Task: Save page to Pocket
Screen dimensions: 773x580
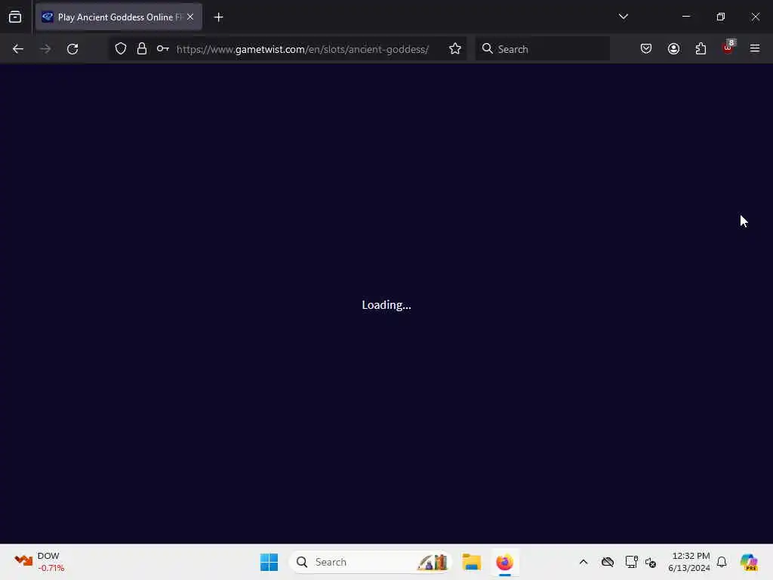Action: point(646,49)
